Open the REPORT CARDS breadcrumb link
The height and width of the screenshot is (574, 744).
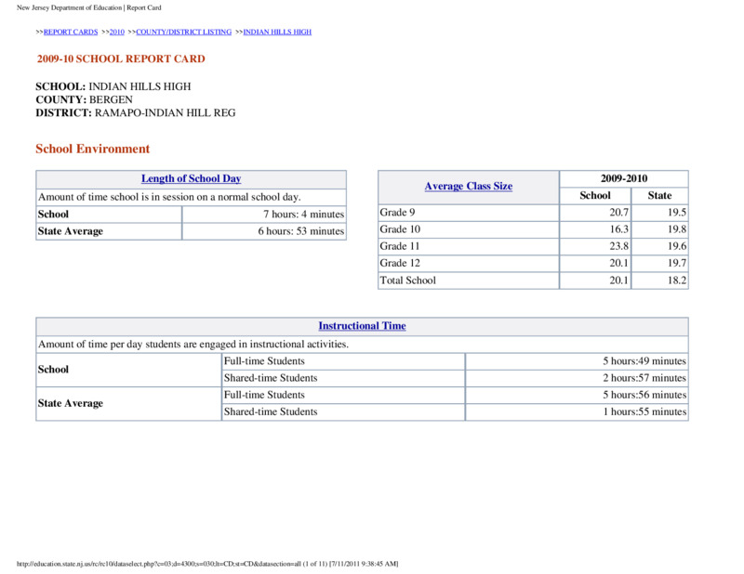[x=71, y=32]
